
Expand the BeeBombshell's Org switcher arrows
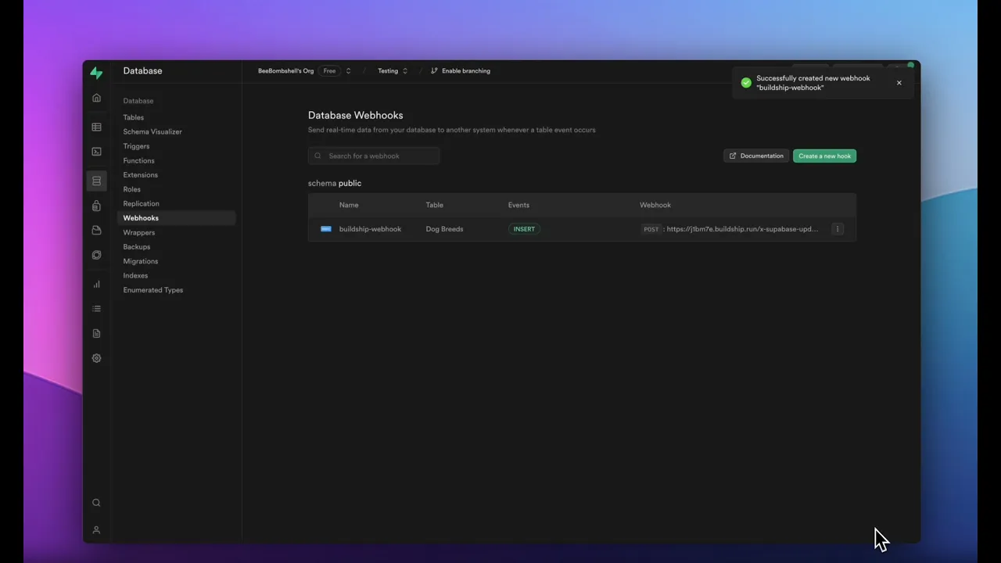tap(348, 71)
